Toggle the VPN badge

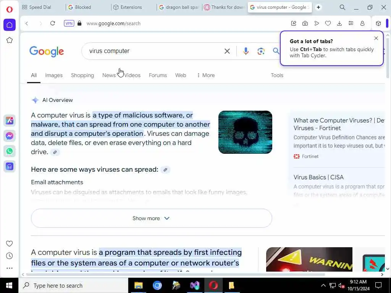pos(69,23)
